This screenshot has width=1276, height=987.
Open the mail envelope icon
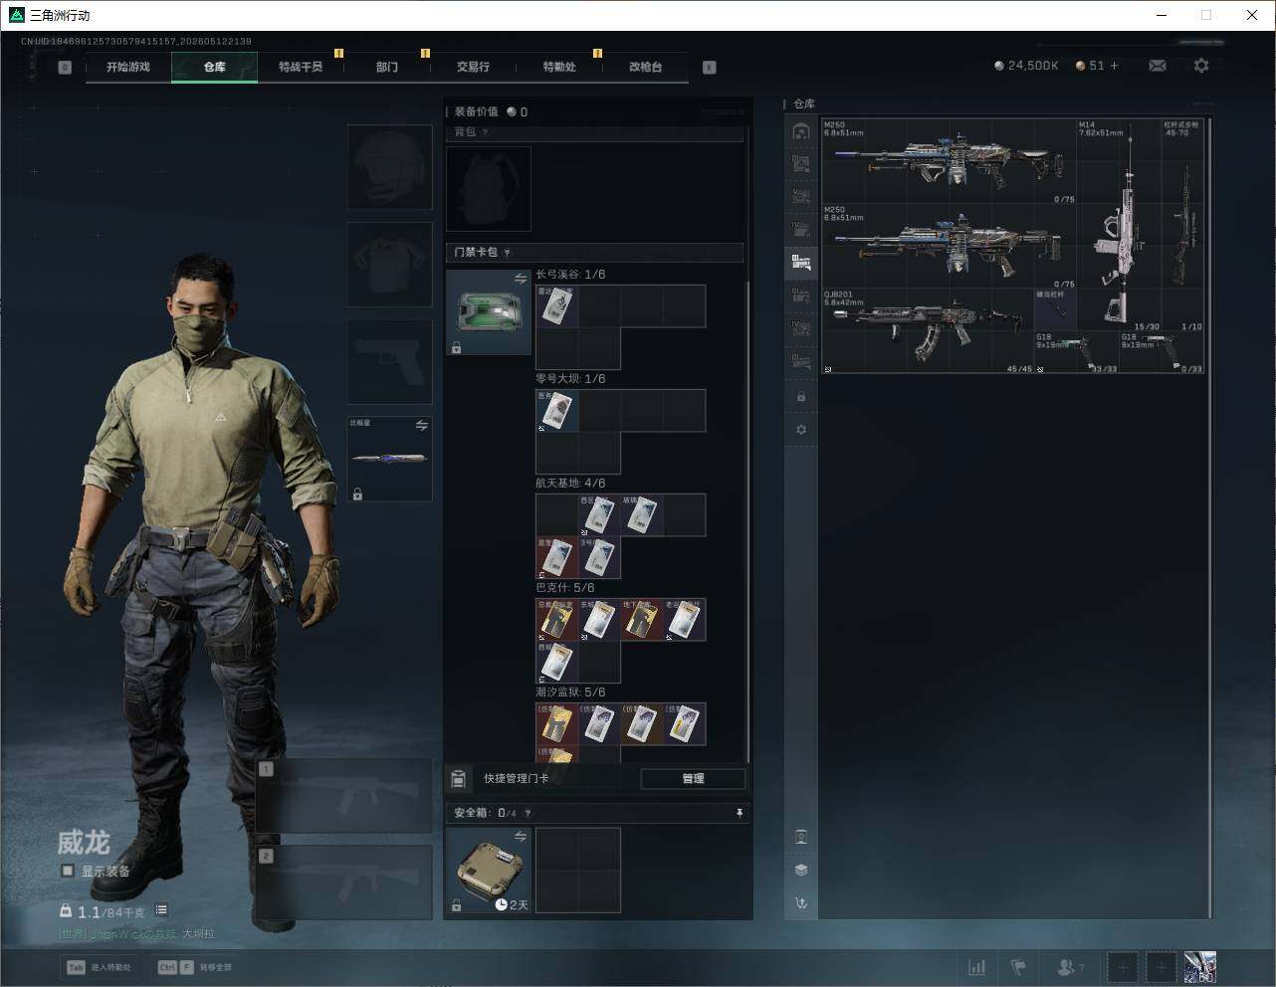(x=1158, y=66)
